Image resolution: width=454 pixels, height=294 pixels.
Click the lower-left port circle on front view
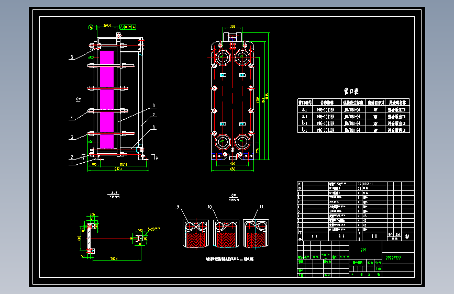(223, 141)
